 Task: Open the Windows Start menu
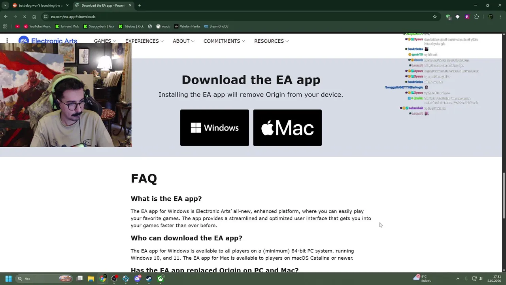coord(8,279)
